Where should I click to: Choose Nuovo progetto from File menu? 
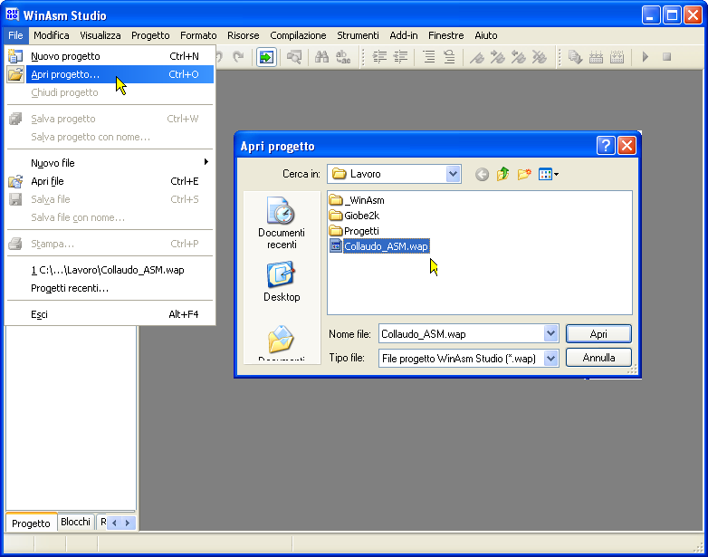tap(110, 56)
